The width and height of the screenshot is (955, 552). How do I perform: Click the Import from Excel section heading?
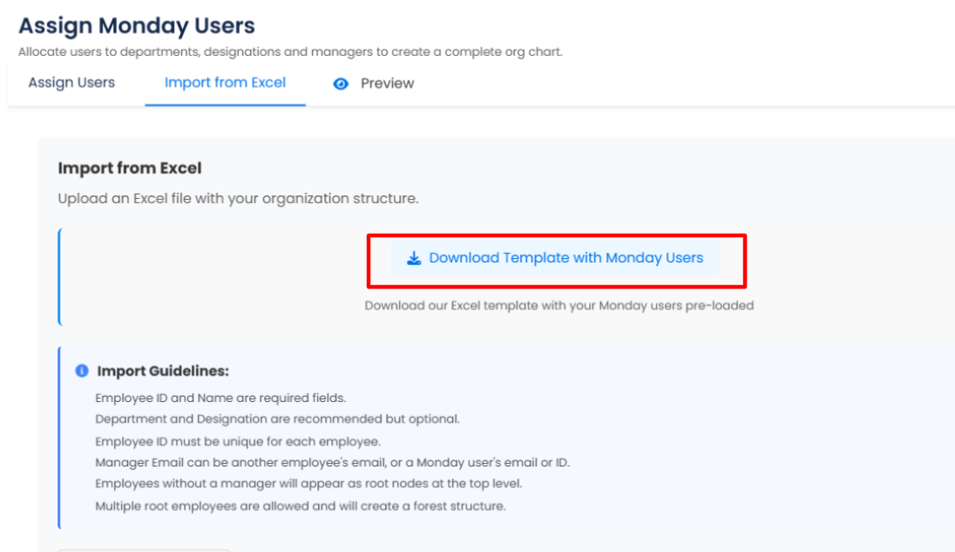(130, 168)
